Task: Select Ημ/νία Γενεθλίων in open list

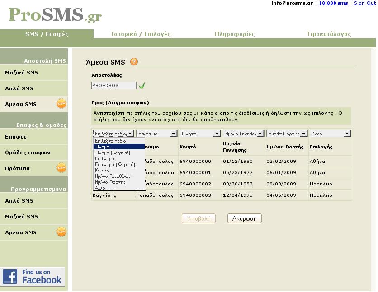Action: (119, 176)
